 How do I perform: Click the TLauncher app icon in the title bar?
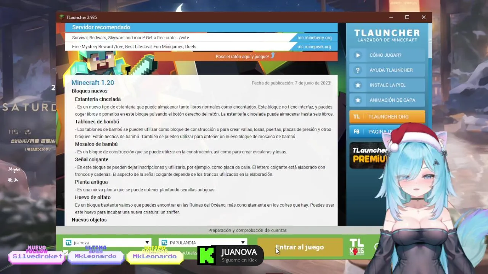(61, 17)
